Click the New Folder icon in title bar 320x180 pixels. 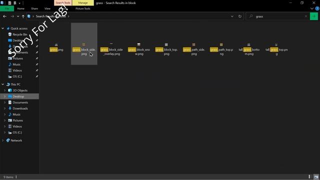pos(15,3)
